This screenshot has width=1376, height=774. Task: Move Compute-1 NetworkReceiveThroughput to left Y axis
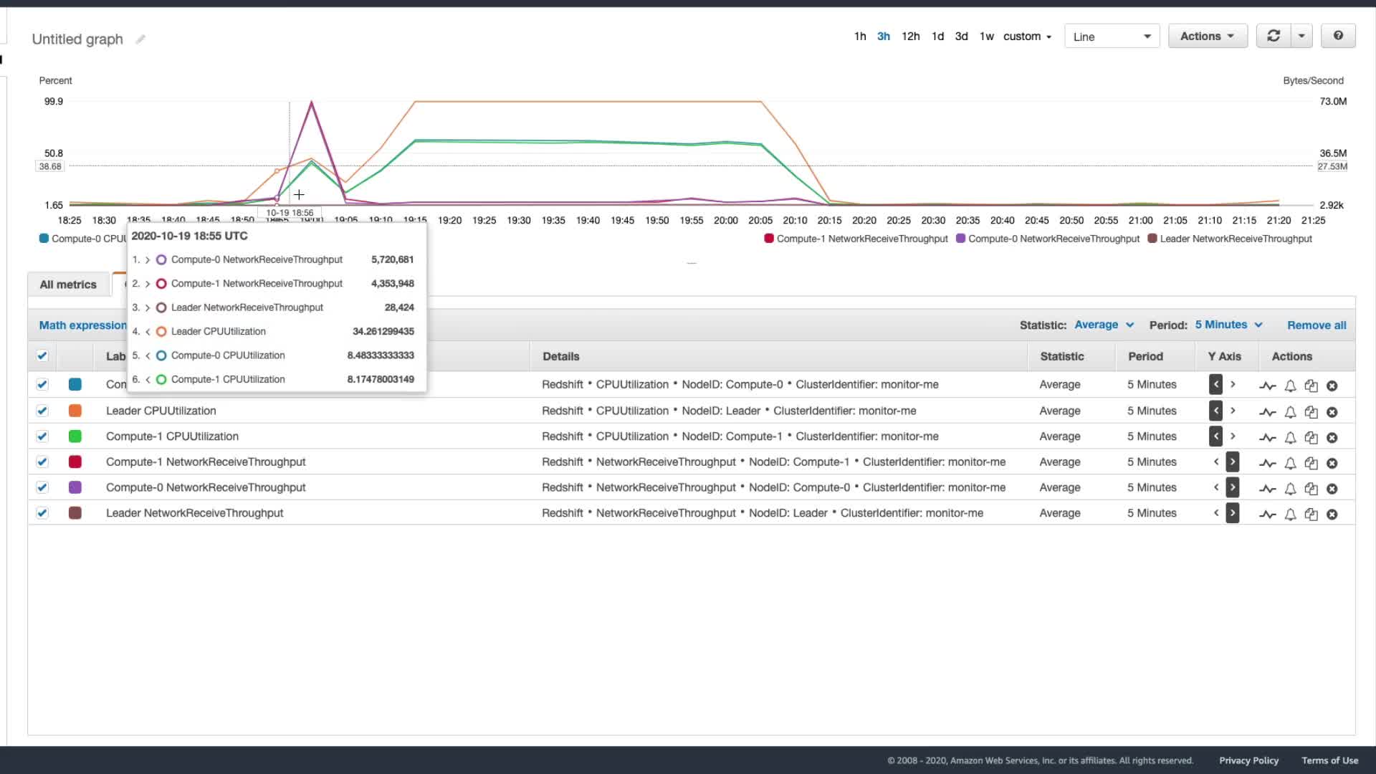point(1216,462)
